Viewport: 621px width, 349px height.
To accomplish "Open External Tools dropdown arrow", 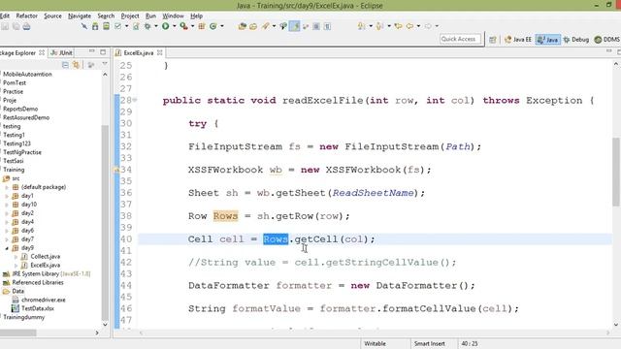I will coord(192,26).
